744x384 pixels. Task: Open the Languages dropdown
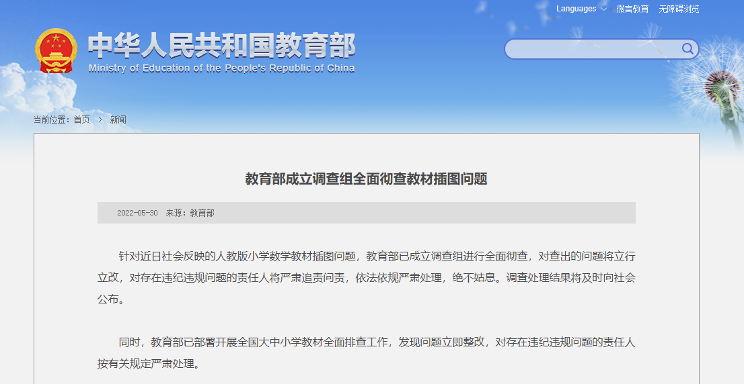pyautogui.click(x=581, y=9)
